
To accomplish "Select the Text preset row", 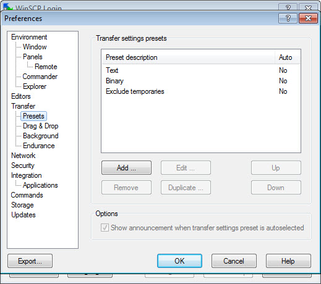I will click(x=201, y=70).
